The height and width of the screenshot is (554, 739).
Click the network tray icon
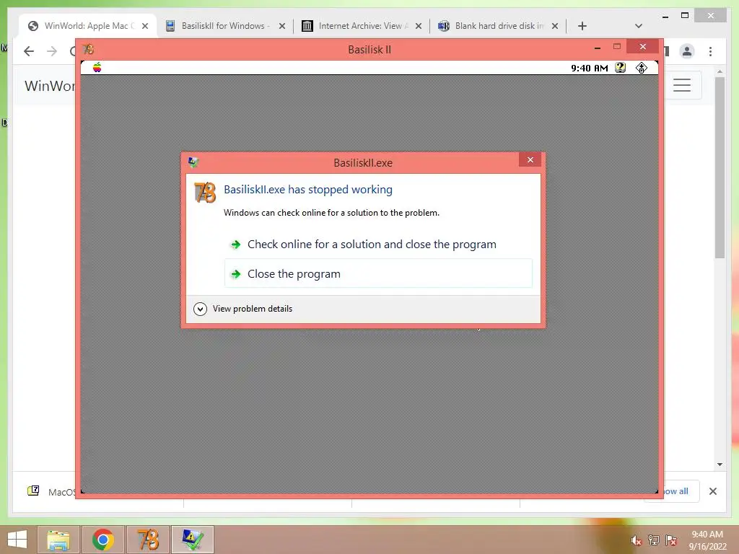pos(654,540)
